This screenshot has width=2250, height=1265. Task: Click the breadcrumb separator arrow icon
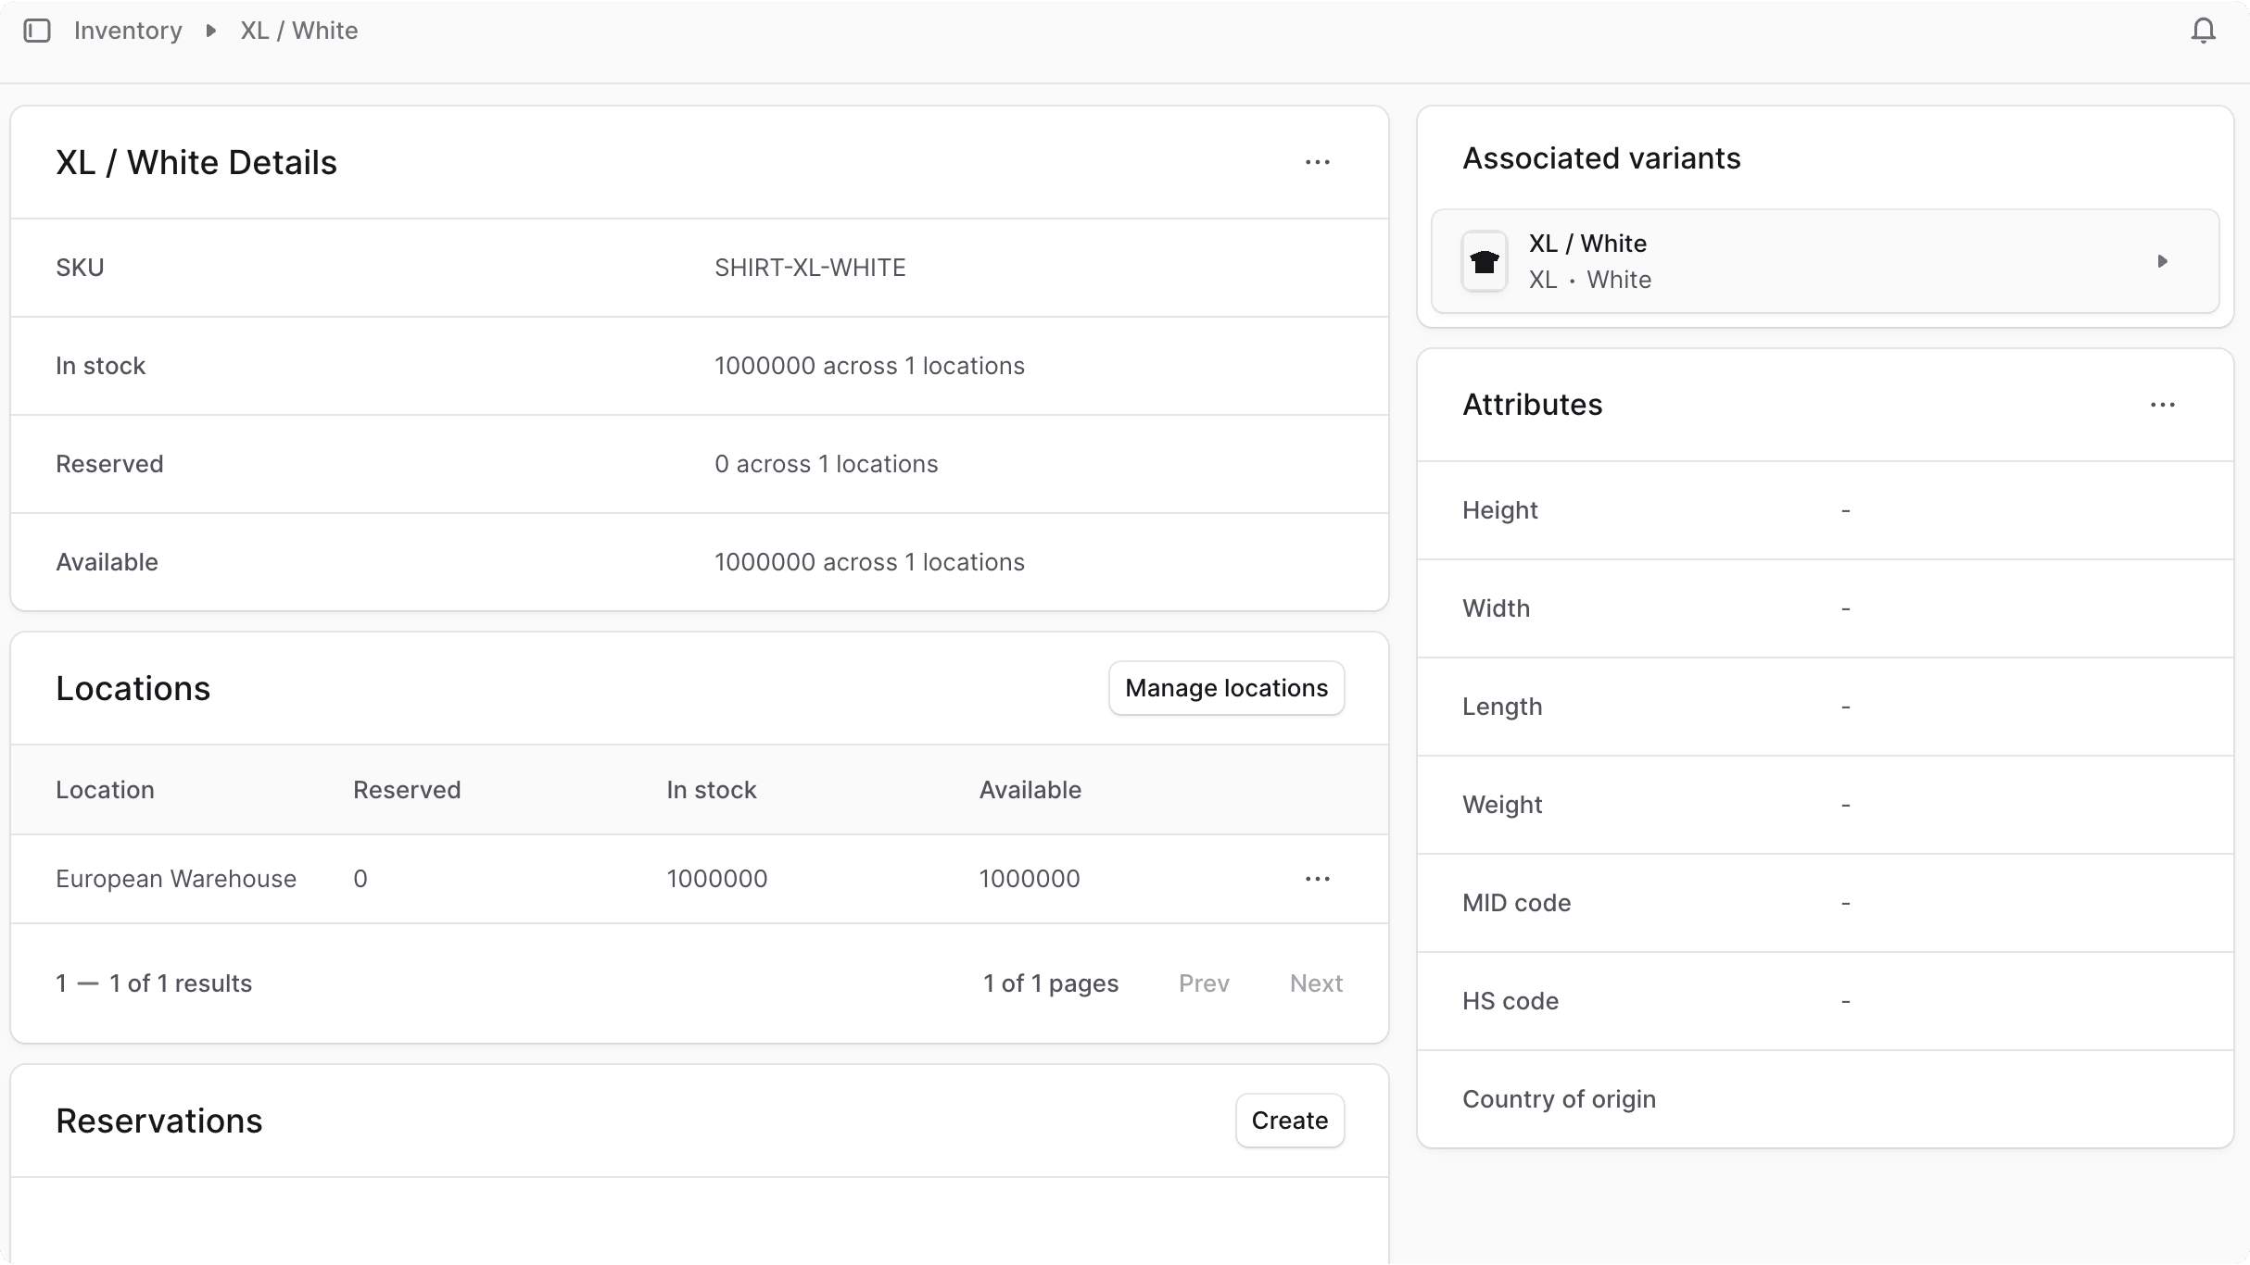[210, 30]
